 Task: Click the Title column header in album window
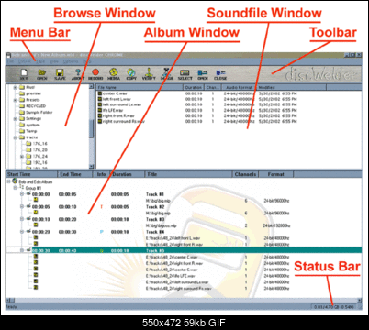[188, 174]
